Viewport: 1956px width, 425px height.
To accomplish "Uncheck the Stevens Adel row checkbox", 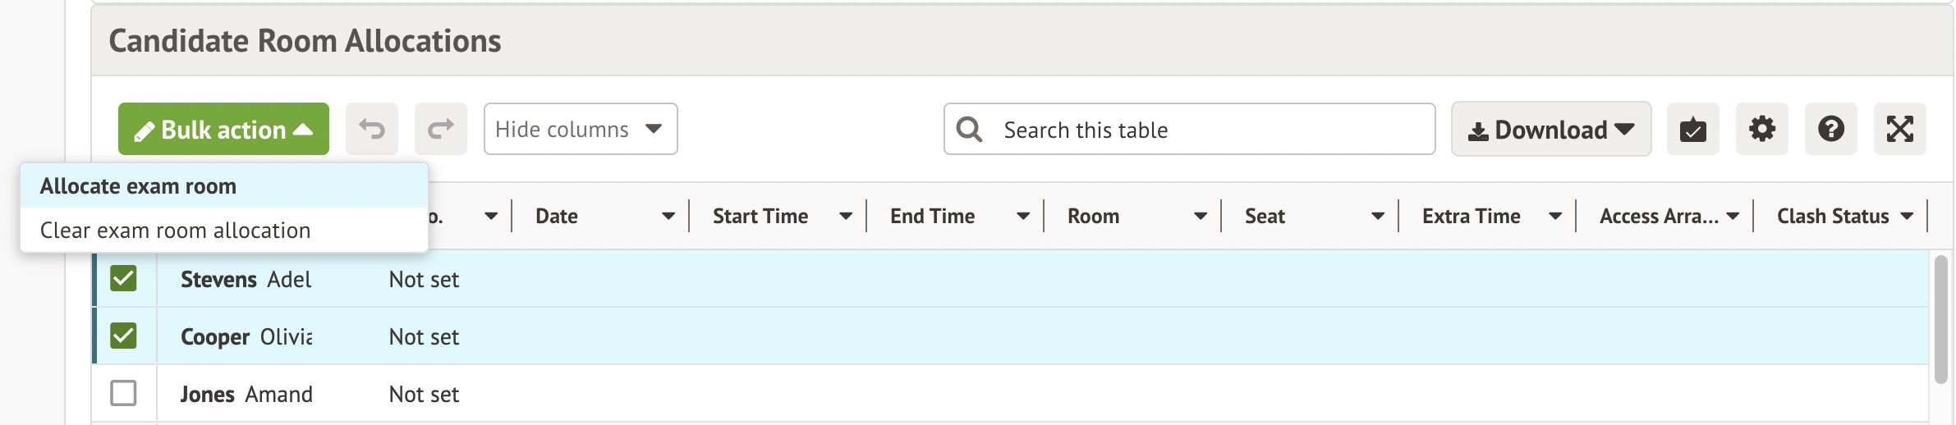I will 123,278.
